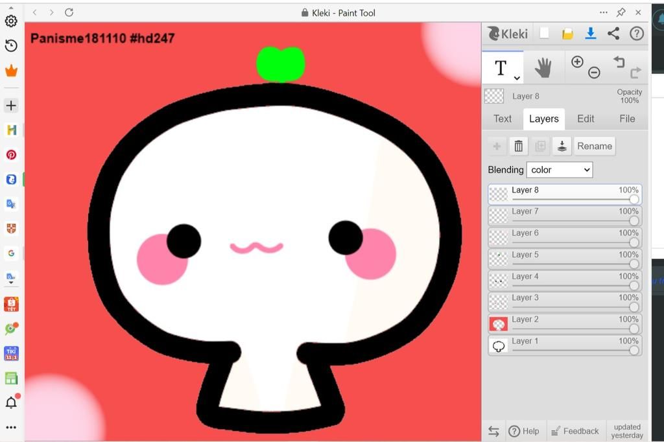
Task: Open the panel's three-dot menu in title bar
Action: pyautogui.click(x=604, y=13)
